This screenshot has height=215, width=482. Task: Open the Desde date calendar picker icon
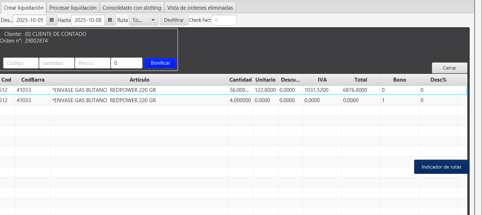pos(52,20)
